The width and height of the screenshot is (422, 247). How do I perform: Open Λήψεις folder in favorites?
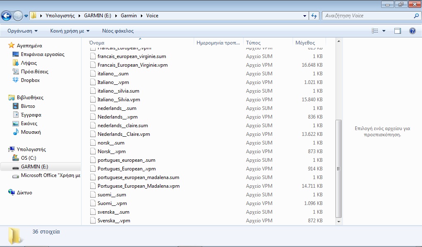[24, 63]
